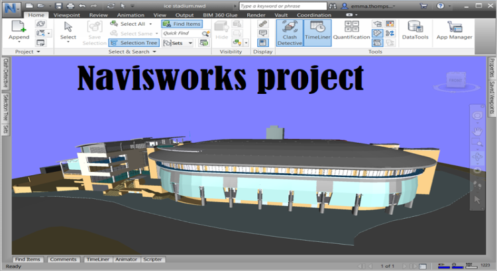Open the Render ribbon tab
The image size is (497, 271).
(x=256, y=15)
